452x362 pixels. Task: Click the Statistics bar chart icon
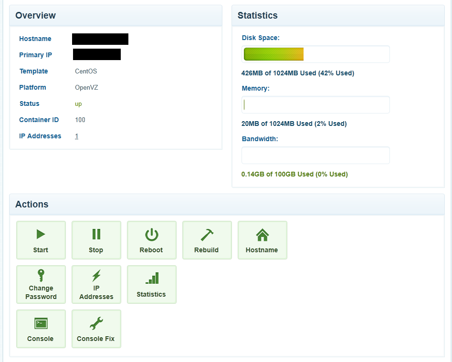(152, 278)
